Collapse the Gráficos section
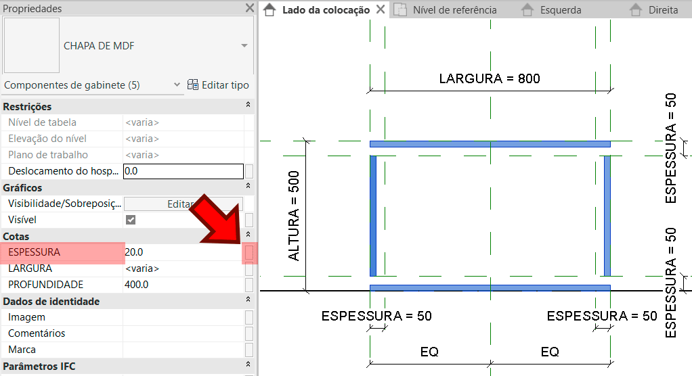This screenshot has width=692, height=376. tap(248, 186)
